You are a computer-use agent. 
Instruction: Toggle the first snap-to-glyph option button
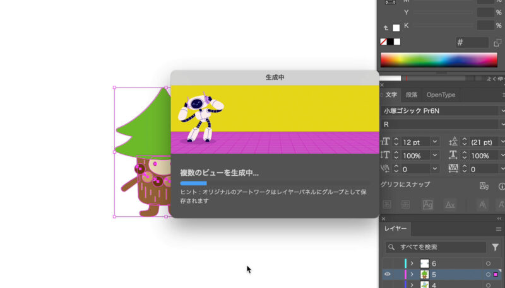(x=387, y=204)
